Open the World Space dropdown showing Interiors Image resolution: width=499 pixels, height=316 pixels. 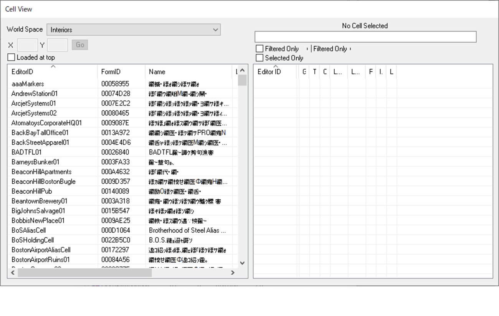(x=134, y=30)
